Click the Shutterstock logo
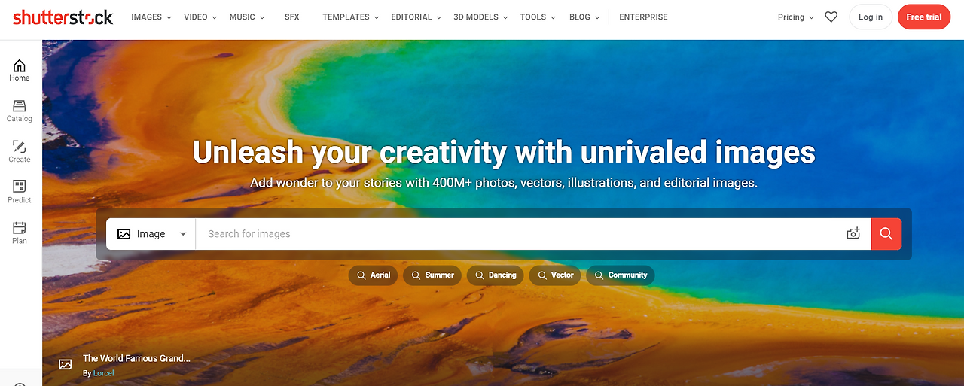The height and width of the screenshot is (386, 964). click(63, 17)
